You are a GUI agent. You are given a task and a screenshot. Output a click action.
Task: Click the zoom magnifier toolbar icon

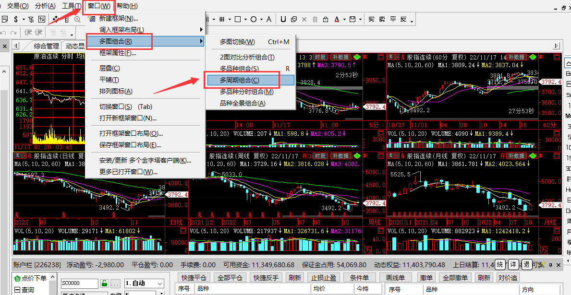tap(78, 19)
